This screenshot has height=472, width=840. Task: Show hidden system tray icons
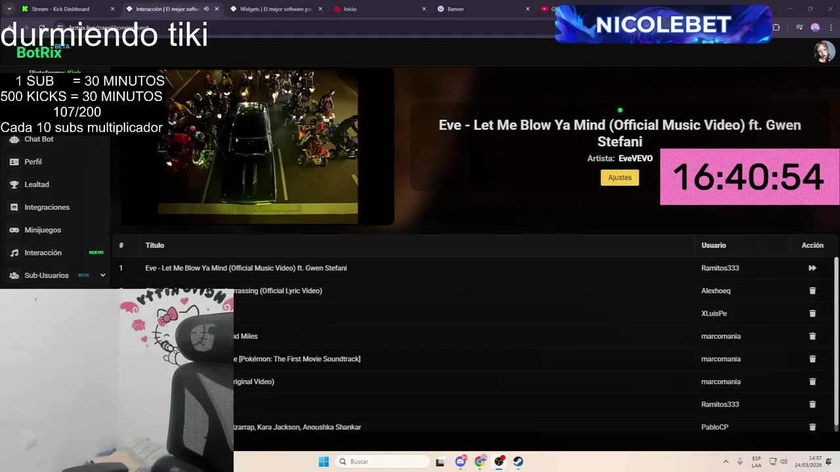tap(726, 462)
